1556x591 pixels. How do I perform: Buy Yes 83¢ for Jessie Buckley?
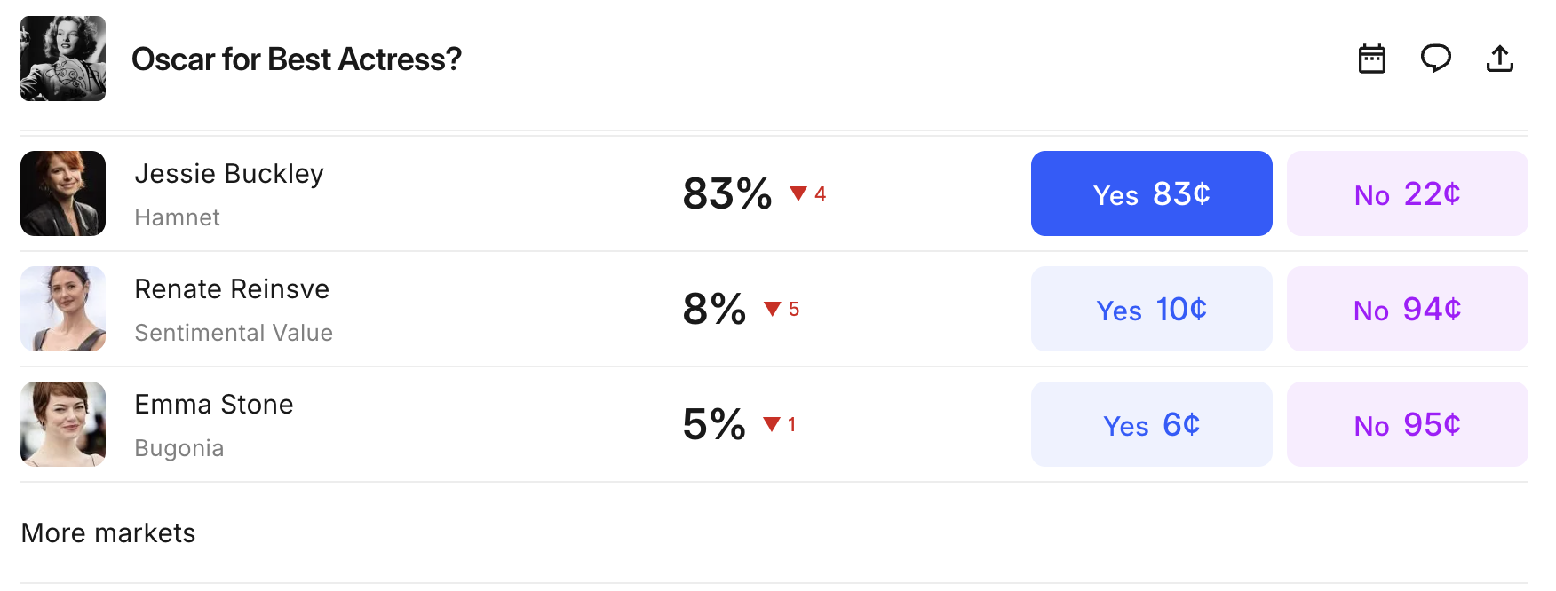point(1151,193)
